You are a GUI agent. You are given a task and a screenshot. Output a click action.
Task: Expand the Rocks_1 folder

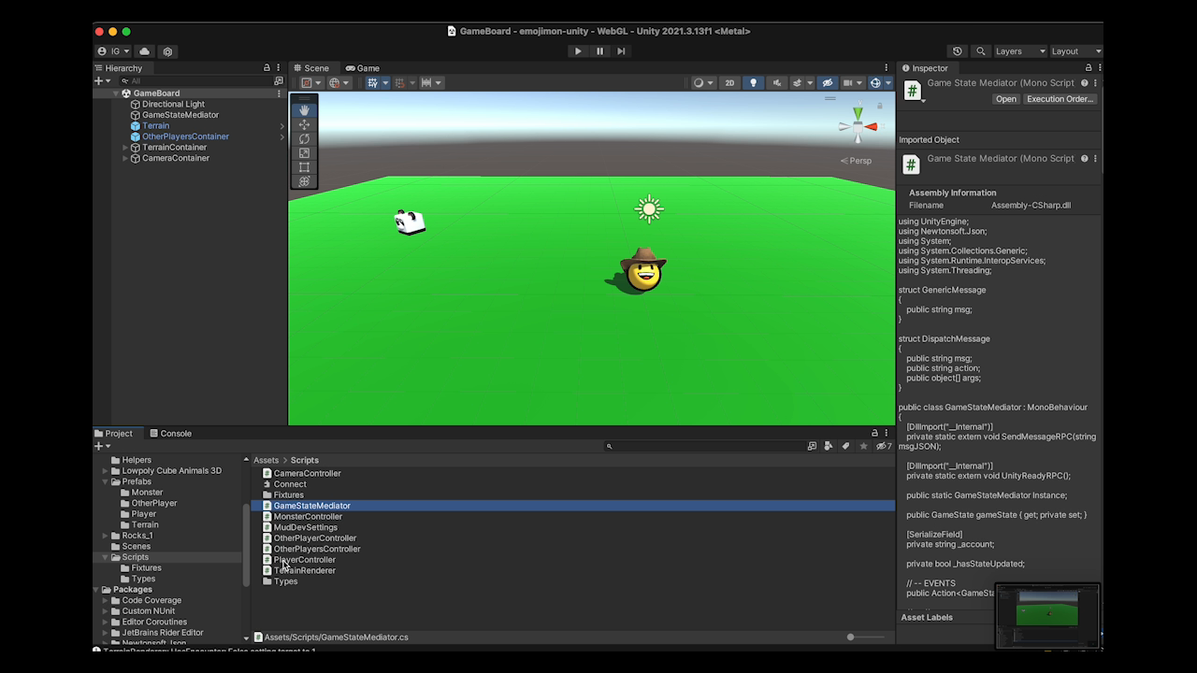[x=106, y=536]
